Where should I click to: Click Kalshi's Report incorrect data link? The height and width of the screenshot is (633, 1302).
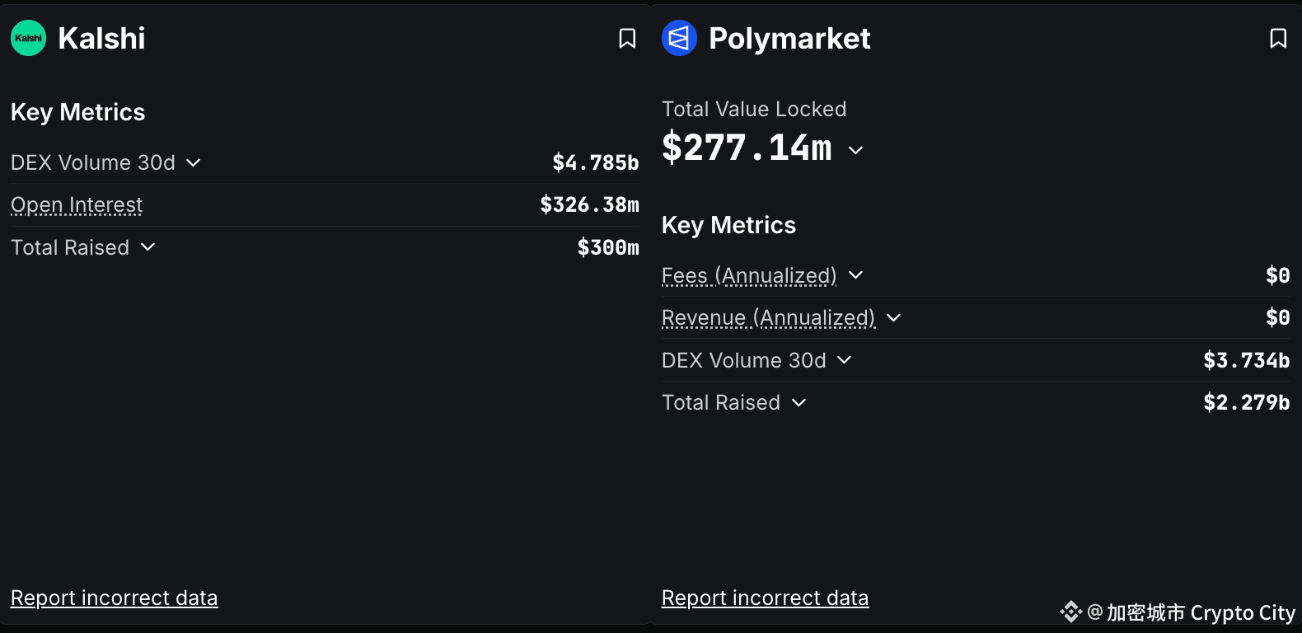[114, 598]
